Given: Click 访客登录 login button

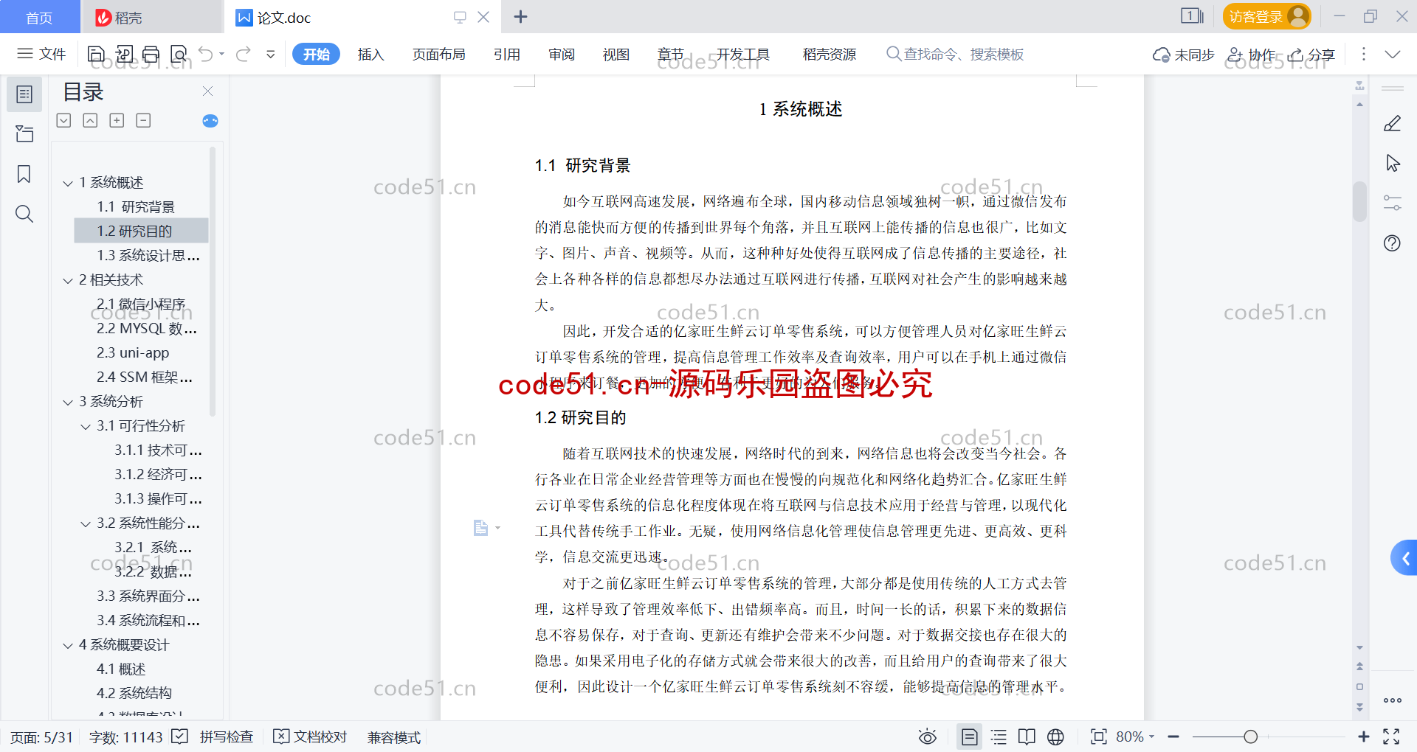Looking at the screenshot, I should (1266, 16).
